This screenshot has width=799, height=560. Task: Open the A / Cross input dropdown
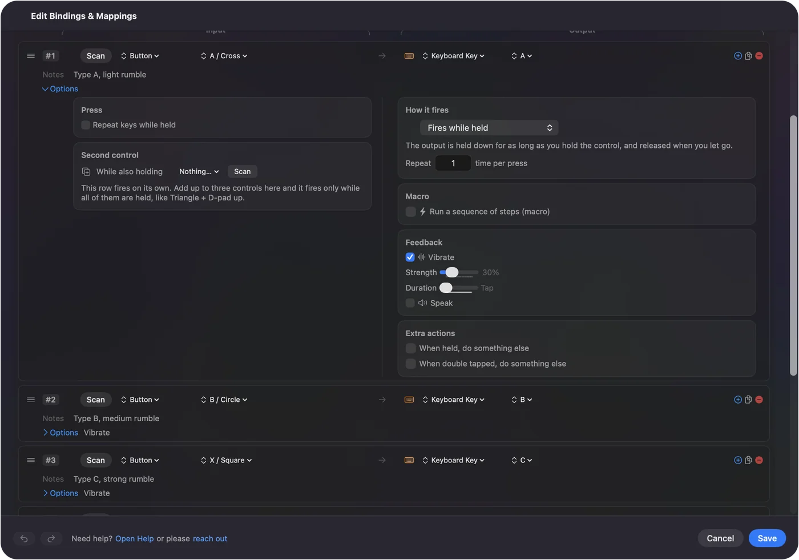224,56
